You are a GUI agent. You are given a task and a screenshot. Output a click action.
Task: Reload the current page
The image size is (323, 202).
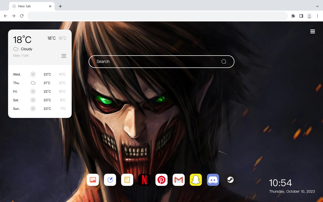22,16
